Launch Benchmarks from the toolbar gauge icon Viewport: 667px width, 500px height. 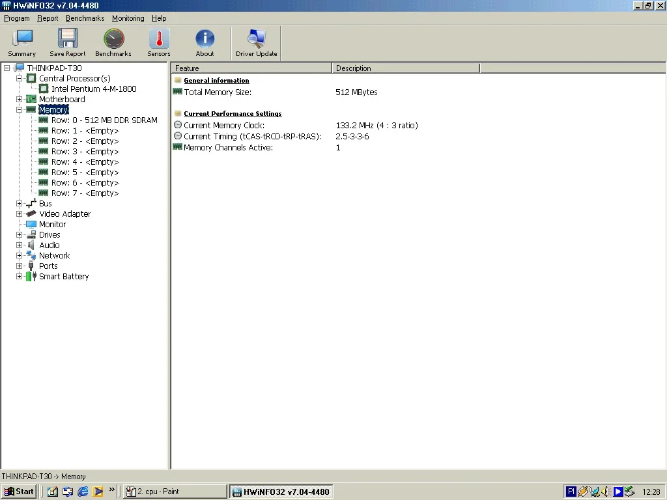tap(113, 38)
